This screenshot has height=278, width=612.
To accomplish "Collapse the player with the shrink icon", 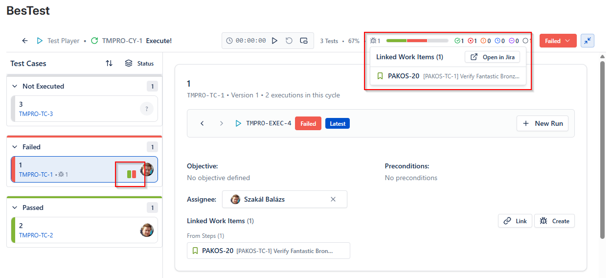I will pyautogui.click(x=588, y=41).
